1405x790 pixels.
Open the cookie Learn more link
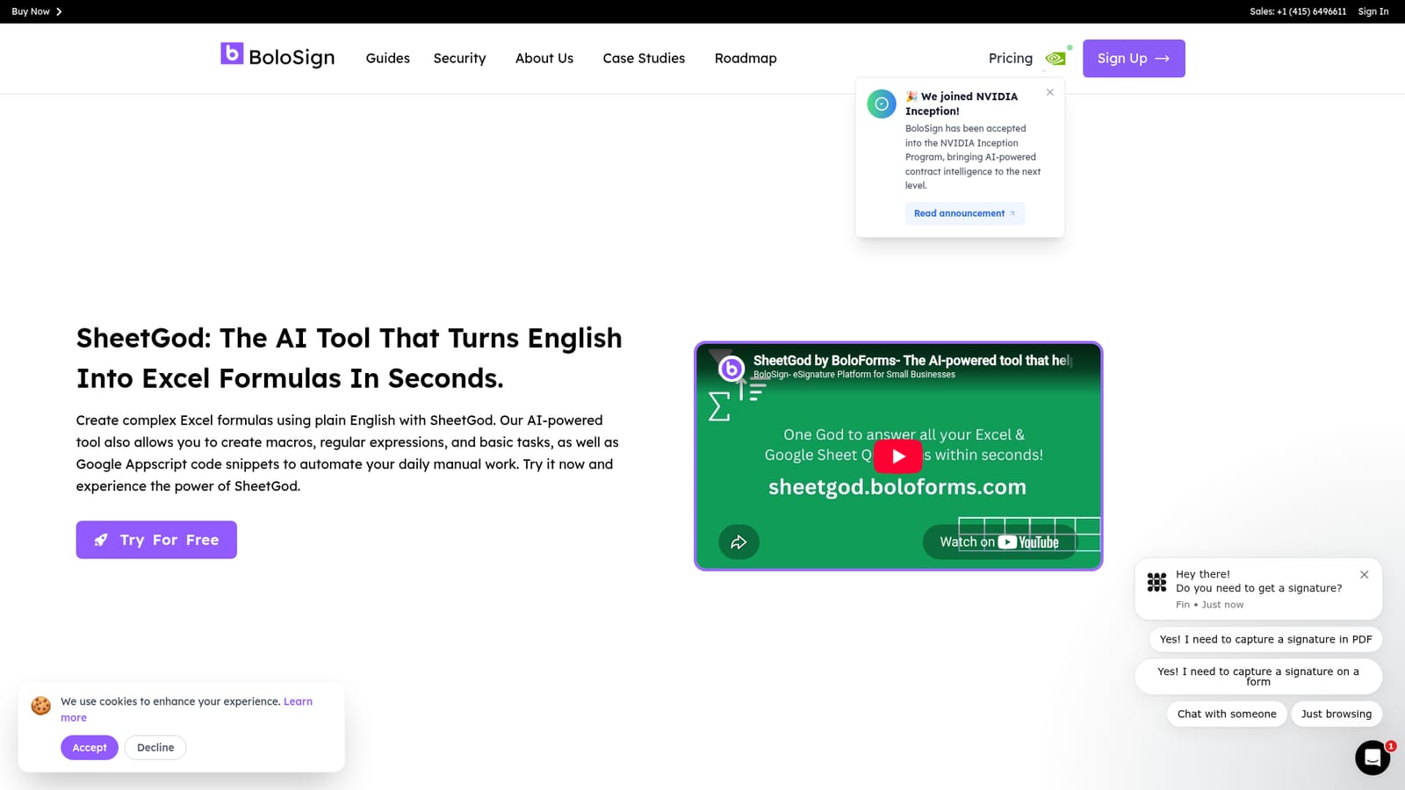point(298,701)
